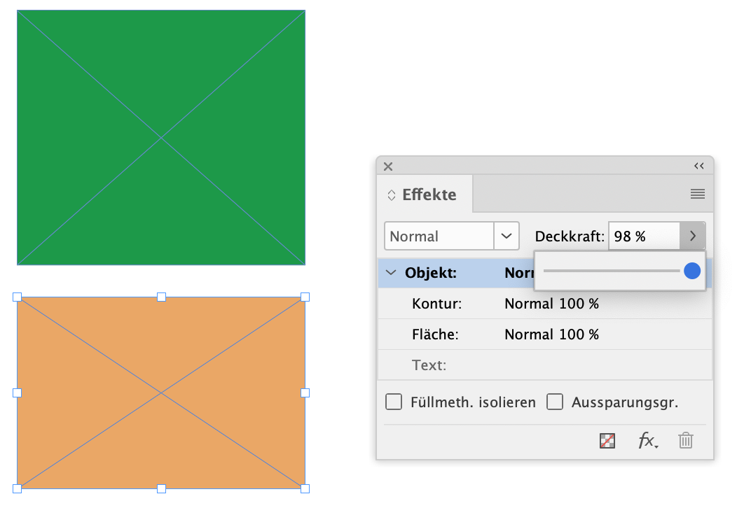The height and width of the screenshot is (508, 744).
Task: Click the clear all effects checkerboard icon
Action: (607, 441)
